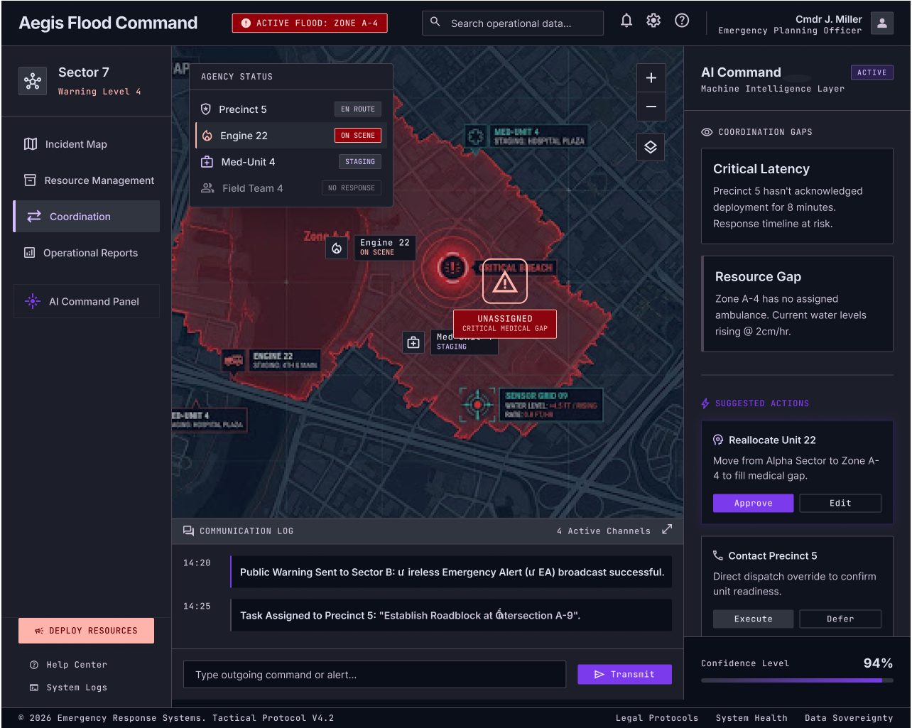Click the critical breach warning triangle marker
This screenshot has height=728, width=912.
505,282
